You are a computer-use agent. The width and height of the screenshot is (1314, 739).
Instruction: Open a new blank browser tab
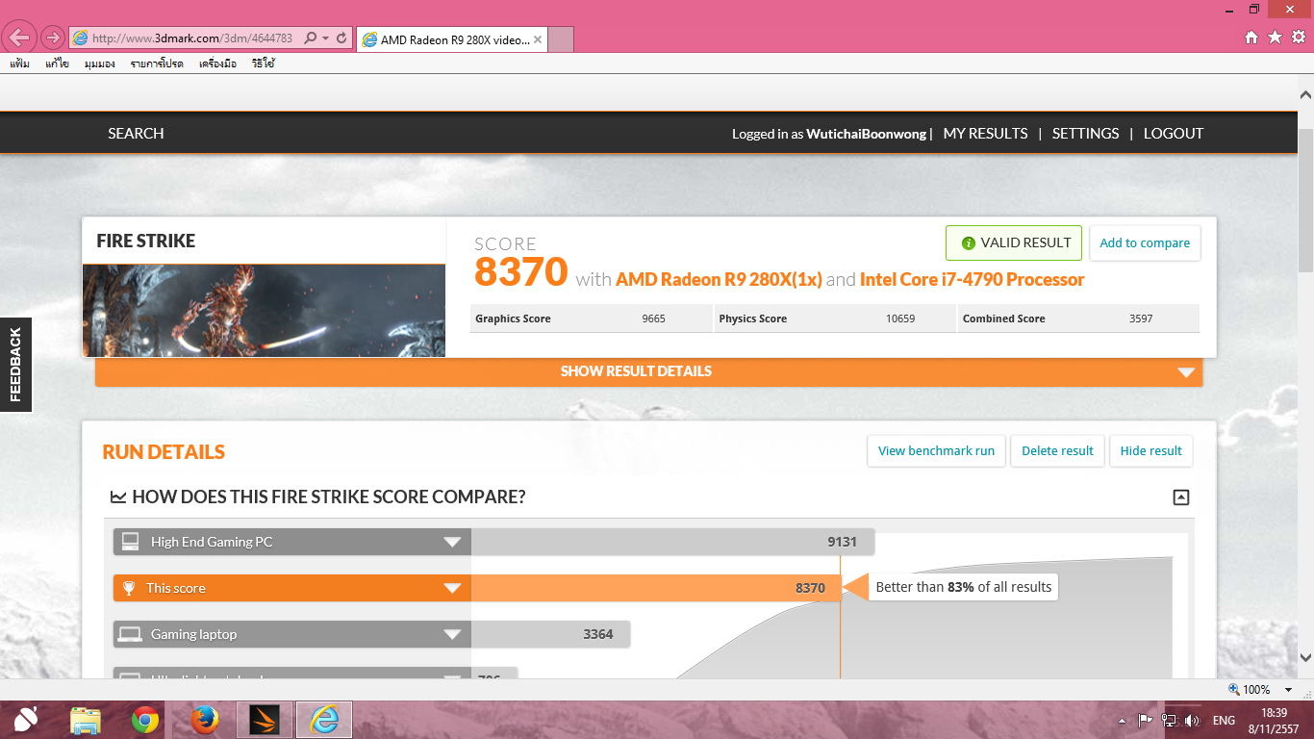click(561, 39)
